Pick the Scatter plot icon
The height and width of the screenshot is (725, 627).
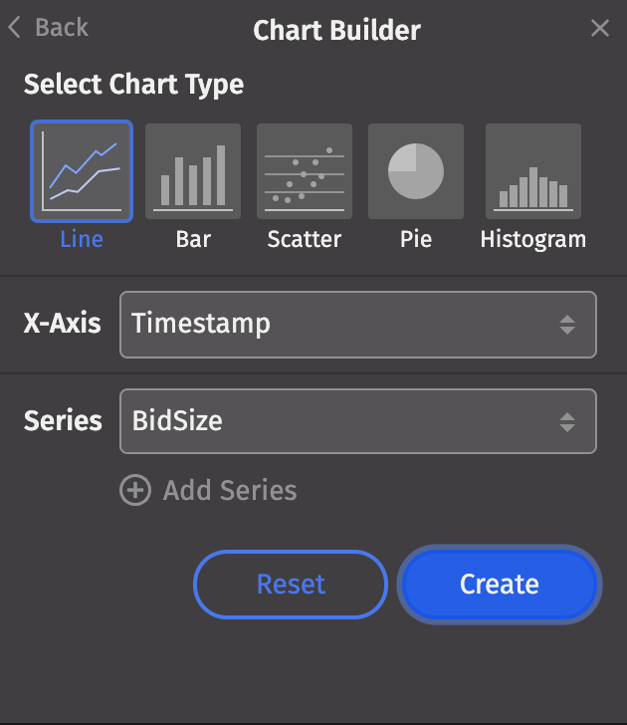pyautogui.click(x=305, y=171)
